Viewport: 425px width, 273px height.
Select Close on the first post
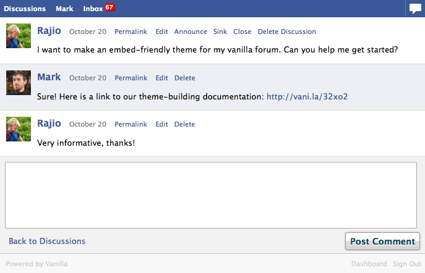243,31
